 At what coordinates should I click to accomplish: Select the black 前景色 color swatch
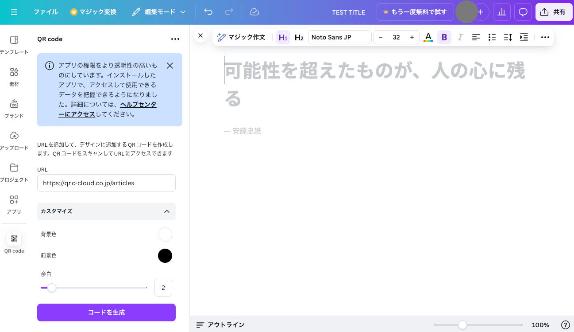click(x=165, y=256)
